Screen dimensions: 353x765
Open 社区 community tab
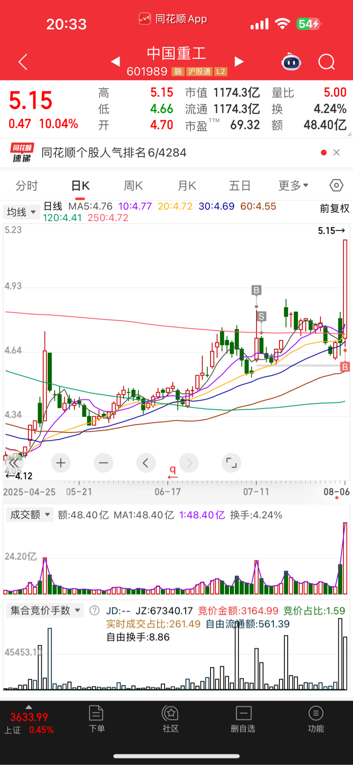click(171, 719)
